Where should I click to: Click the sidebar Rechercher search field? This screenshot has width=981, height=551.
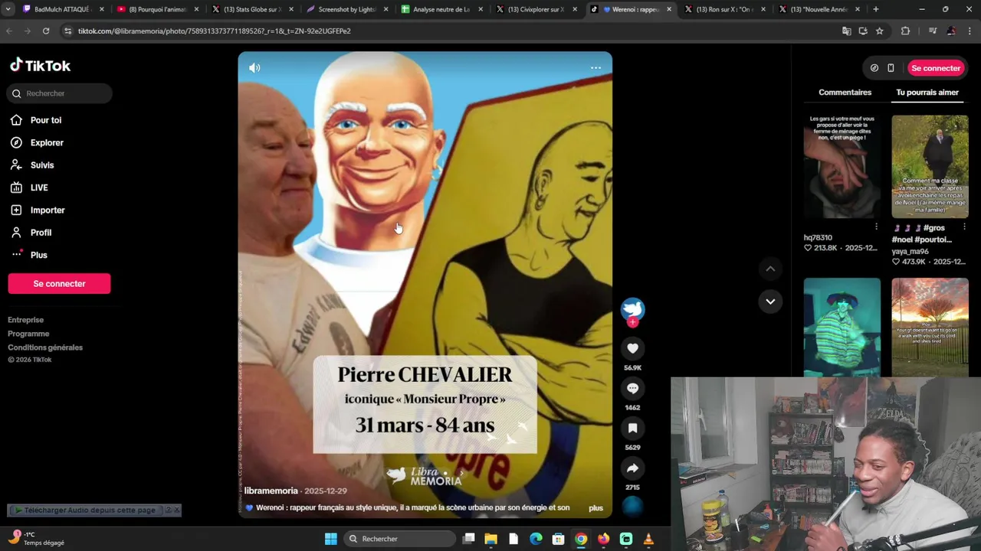click(x=60, y=93)
